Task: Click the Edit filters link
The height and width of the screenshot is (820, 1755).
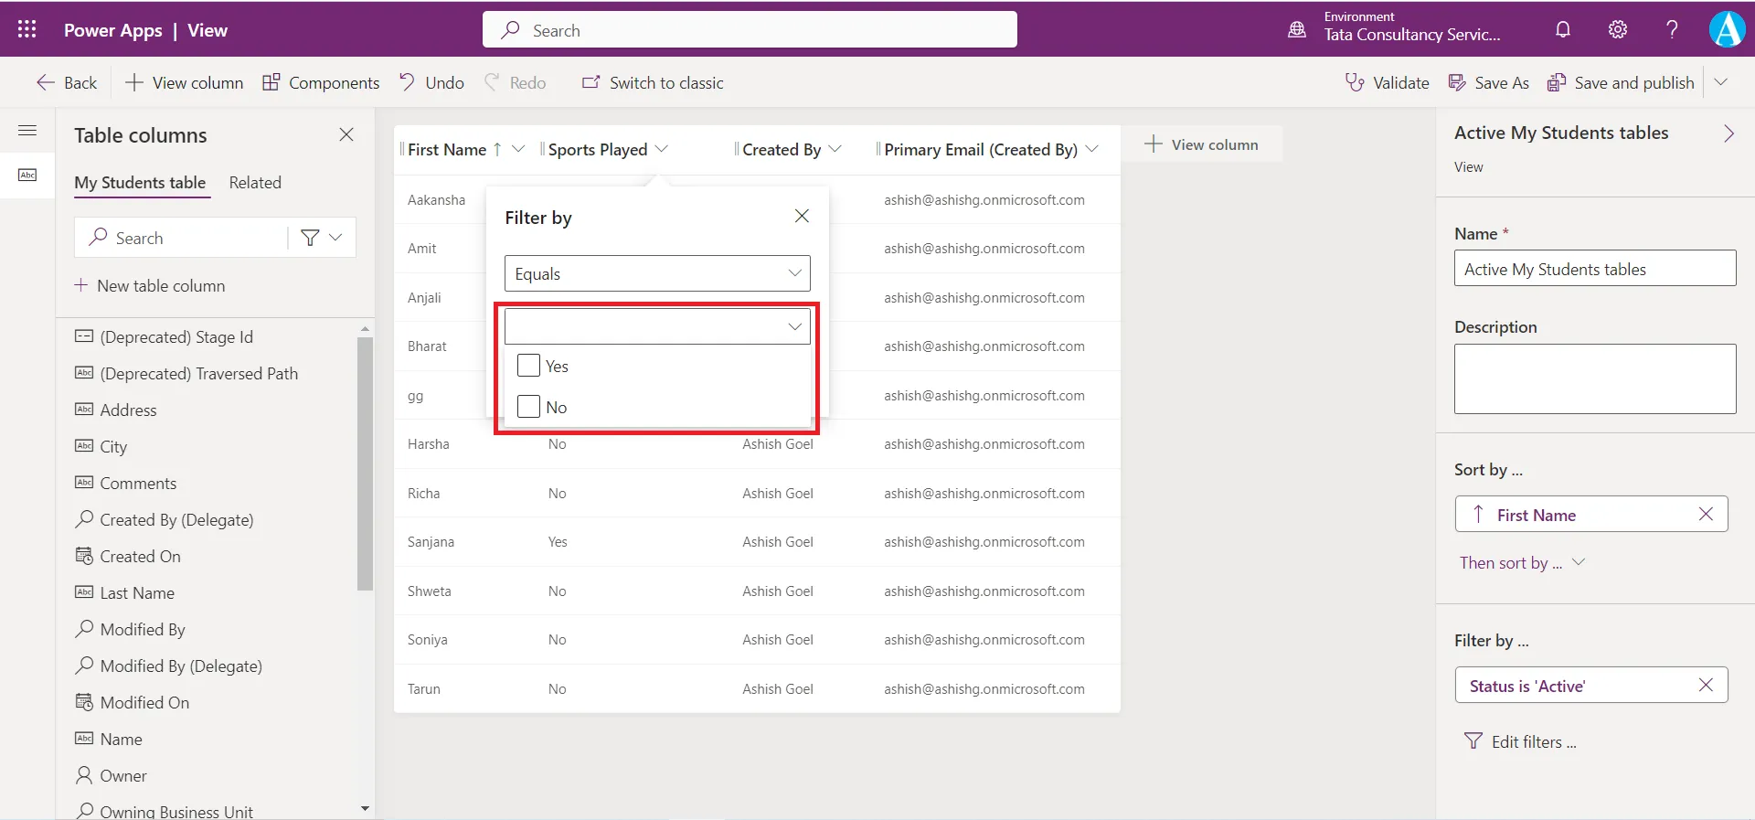Action: click(1533, 741)
